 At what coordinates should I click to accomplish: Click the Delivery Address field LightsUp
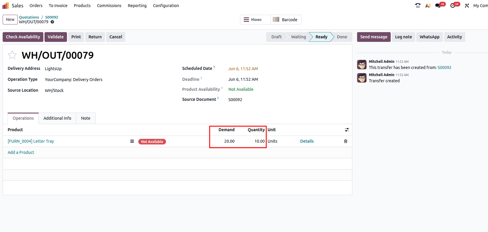coord(53,69)
